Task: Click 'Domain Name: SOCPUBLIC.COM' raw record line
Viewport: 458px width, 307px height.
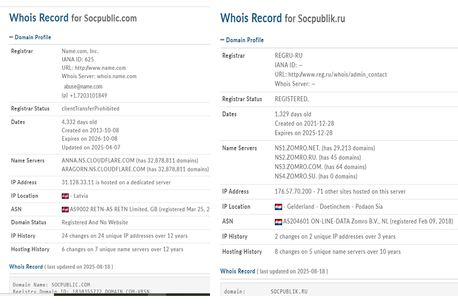Action: (x=51, y=285)
